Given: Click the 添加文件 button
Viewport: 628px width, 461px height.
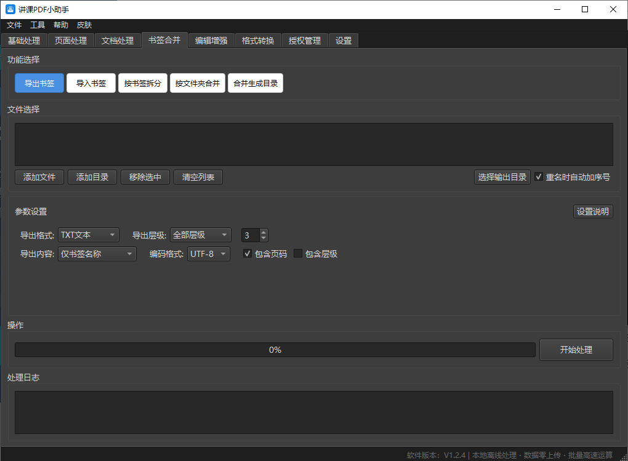Looking at the screenshot, I should tap(39, 177).
